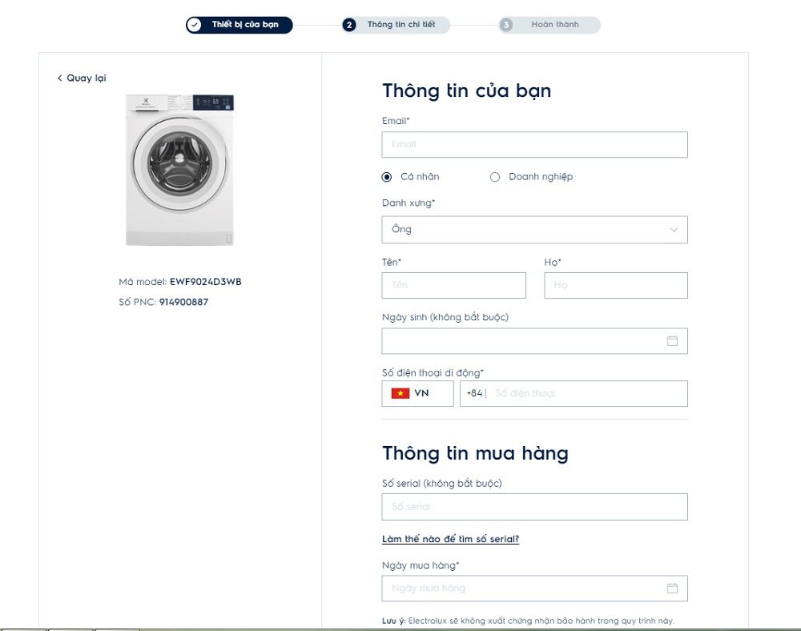
Task: Go to Thiết bị của bạn step
Action: pyautogui.click(x=245, y=25)
